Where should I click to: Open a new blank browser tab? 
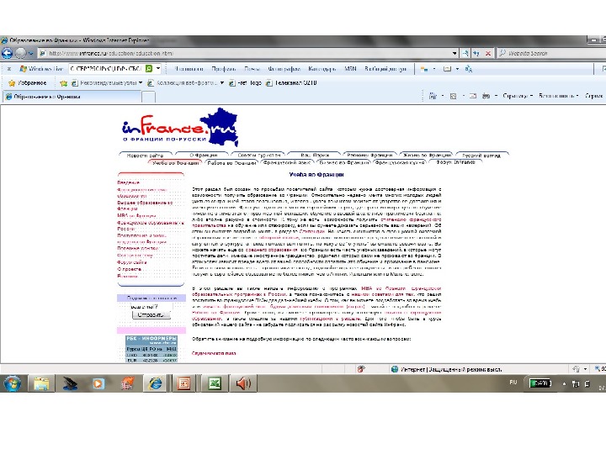(148, 97)
